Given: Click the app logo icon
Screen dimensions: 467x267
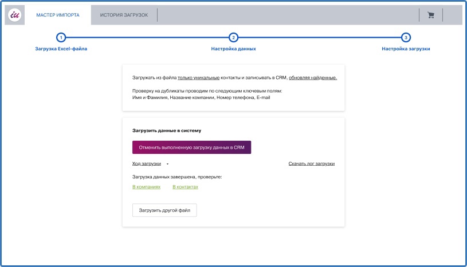Looking at the screenshot, I should tap(14, 15).
